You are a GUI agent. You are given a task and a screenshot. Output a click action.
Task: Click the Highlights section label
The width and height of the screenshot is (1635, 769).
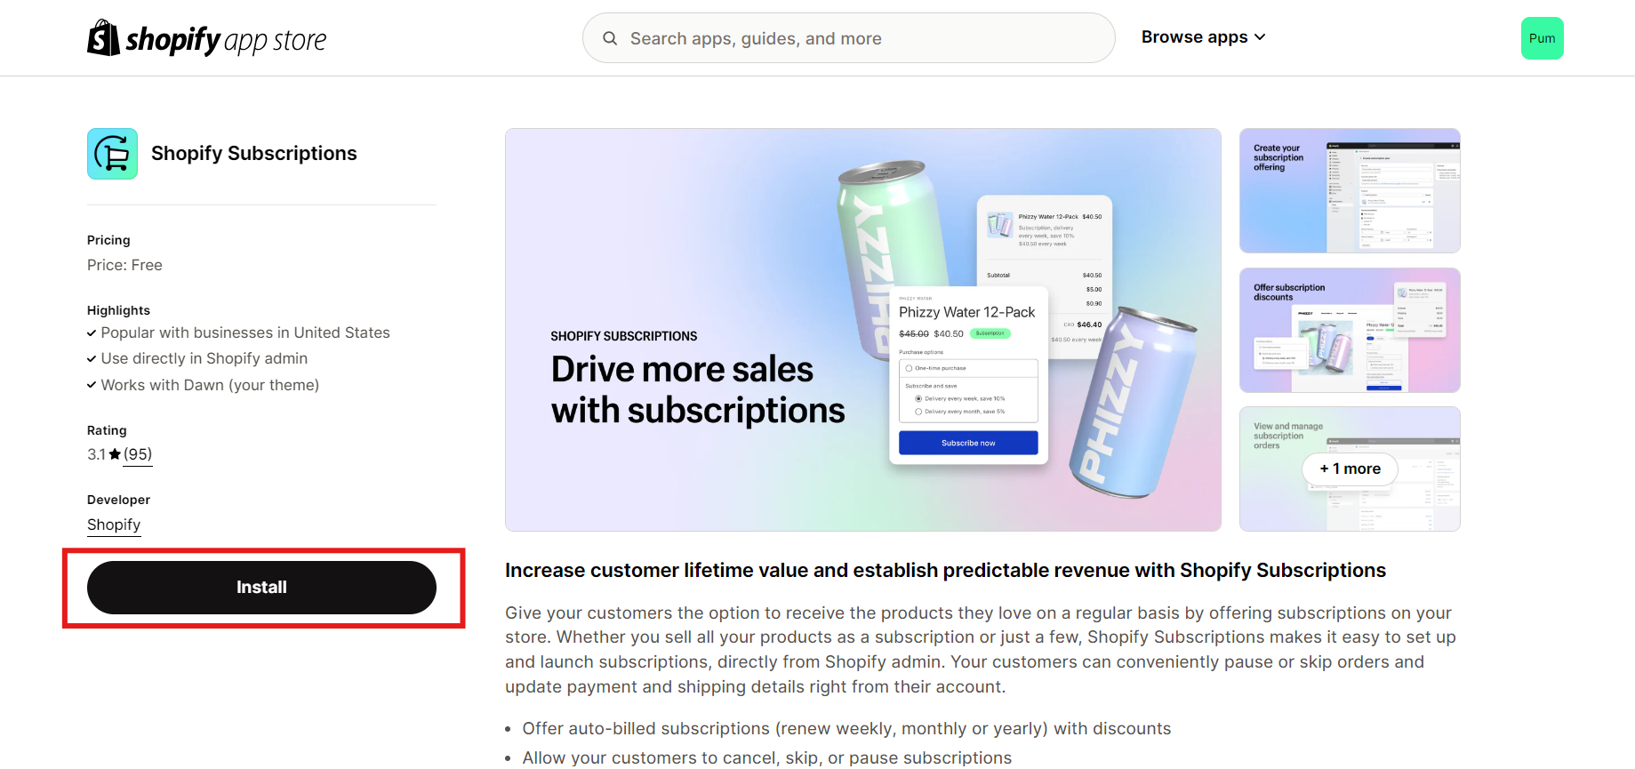pos(118,310)
